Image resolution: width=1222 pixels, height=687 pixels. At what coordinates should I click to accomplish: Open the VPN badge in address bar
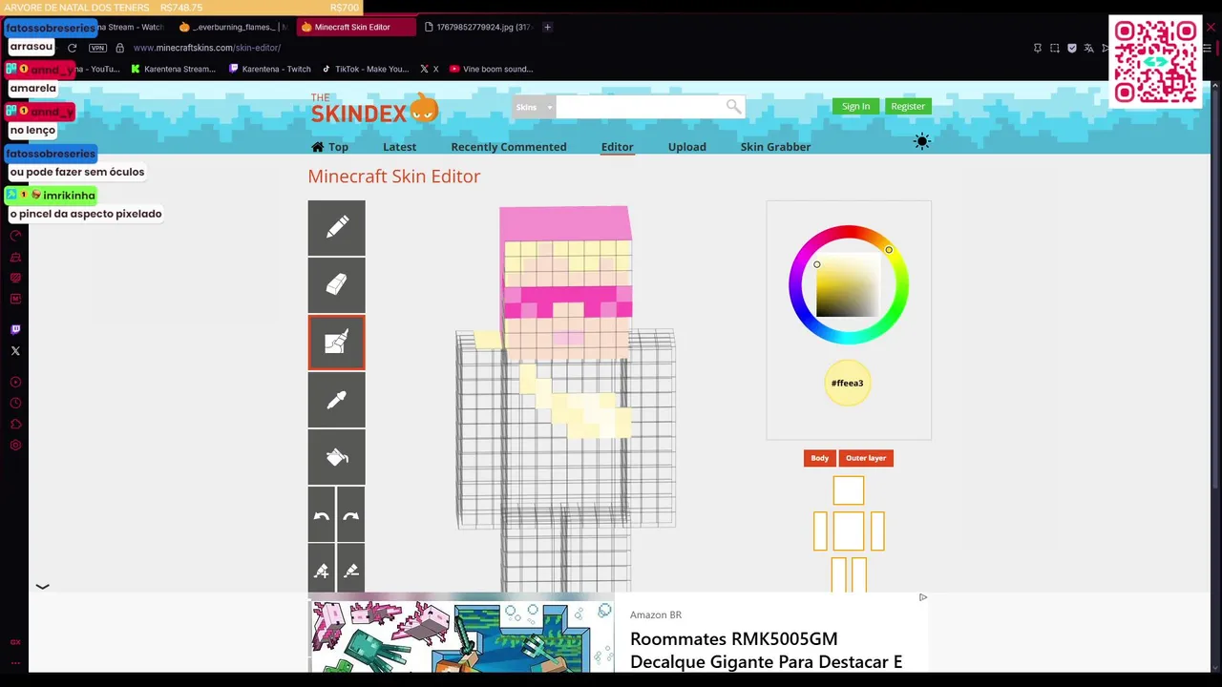click(97, 48)
